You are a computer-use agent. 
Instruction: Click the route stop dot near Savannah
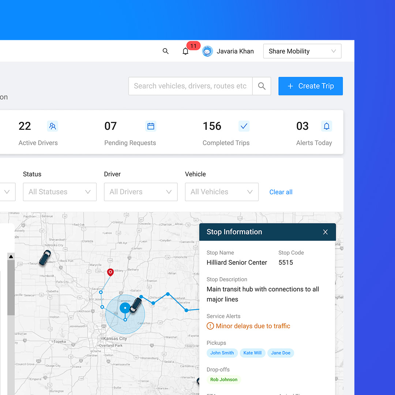101,292
